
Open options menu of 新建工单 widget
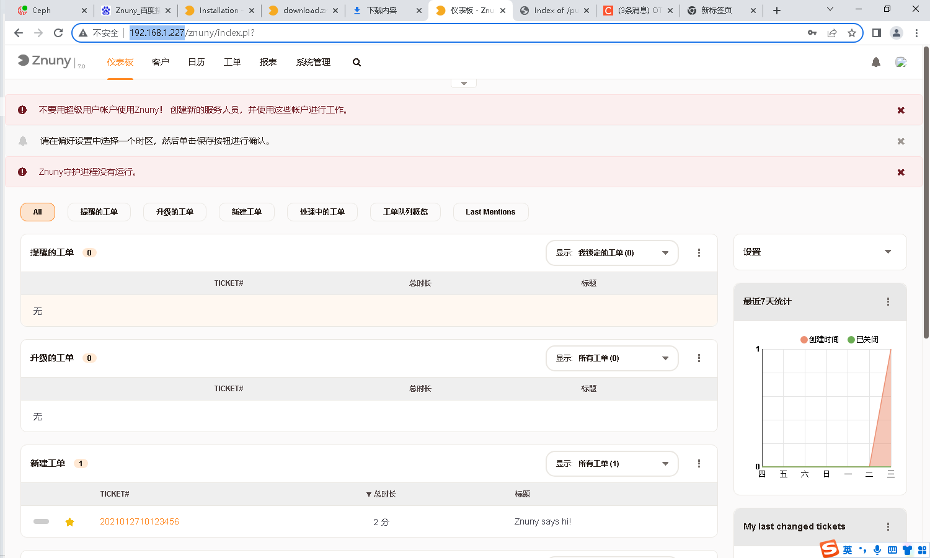pos(699,464)
